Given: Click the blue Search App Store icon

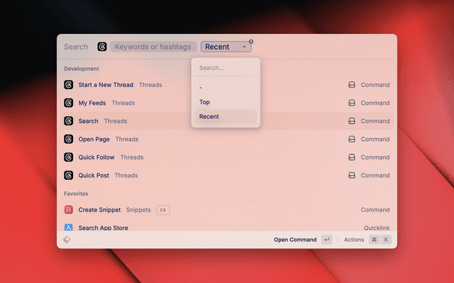Looking at the screenshot, I should point(69,228).
